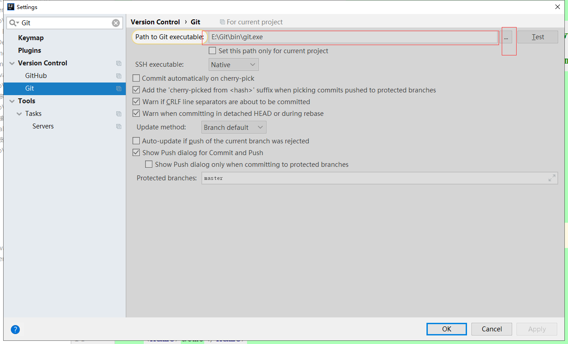Collapse the Tasks tree node

[x=19, y=114]
